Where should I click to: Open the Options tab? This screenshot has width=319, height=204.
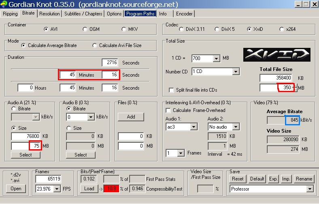(114, 14)
